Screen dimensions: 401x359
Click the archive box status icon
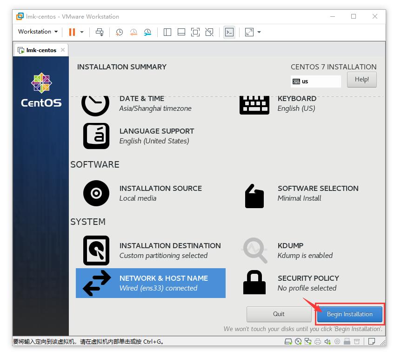coord(357,342)
